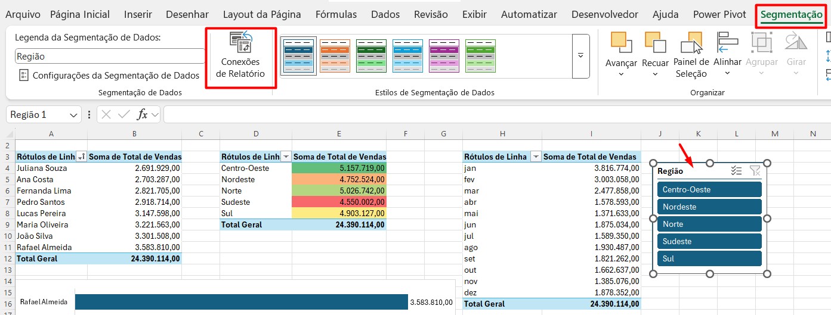Image resolution: width=831 pixels, height=315 pixels.
Task: Open the Recuar dropdown arrow
Action: pos(655,74)
